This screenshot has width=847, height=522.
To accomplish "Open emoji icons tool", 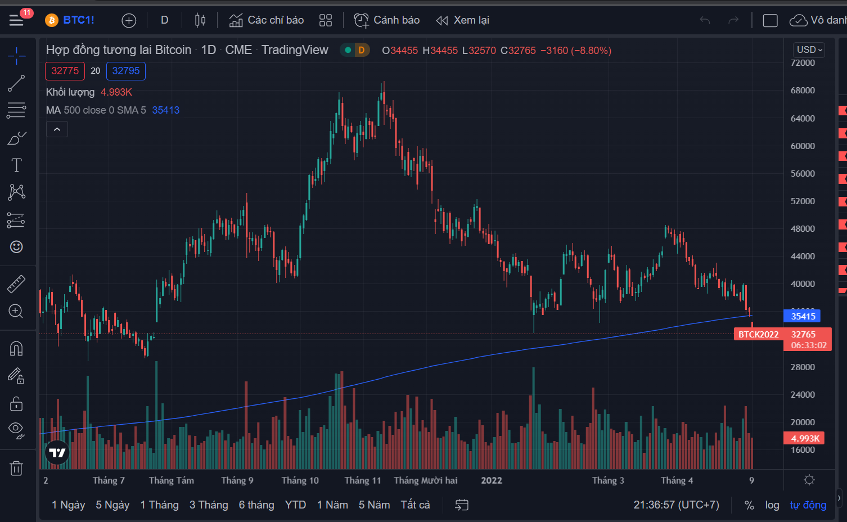I will pos(16,247).
